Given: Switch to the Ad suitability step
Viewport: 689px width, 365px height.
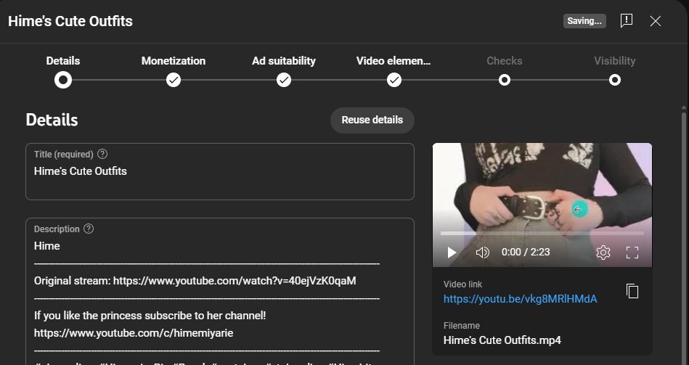Looking at the screenshot, I should 283,80.
